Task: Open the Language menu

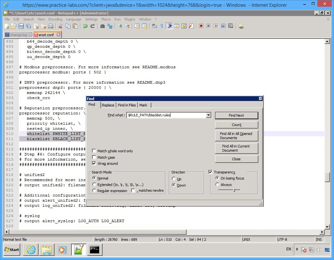Action: pyautogui.click(x=74, y=19)
